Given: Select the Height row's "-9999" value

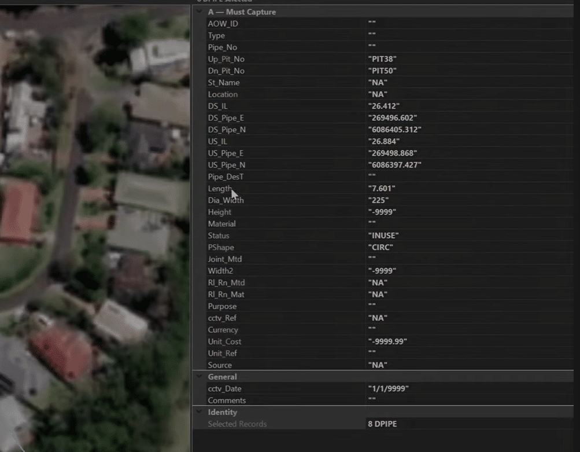Looking at the screenshot, I should coord(382,212).
